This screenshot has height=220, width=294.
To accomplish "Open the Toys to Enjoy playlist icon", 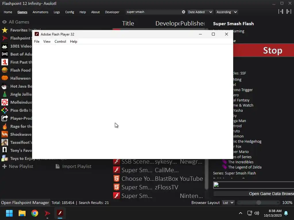I will [5, 158].
